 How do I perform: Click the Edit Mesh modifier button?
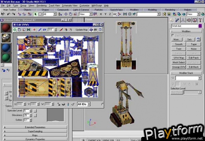pyautogui.click(x=194, y=67)
